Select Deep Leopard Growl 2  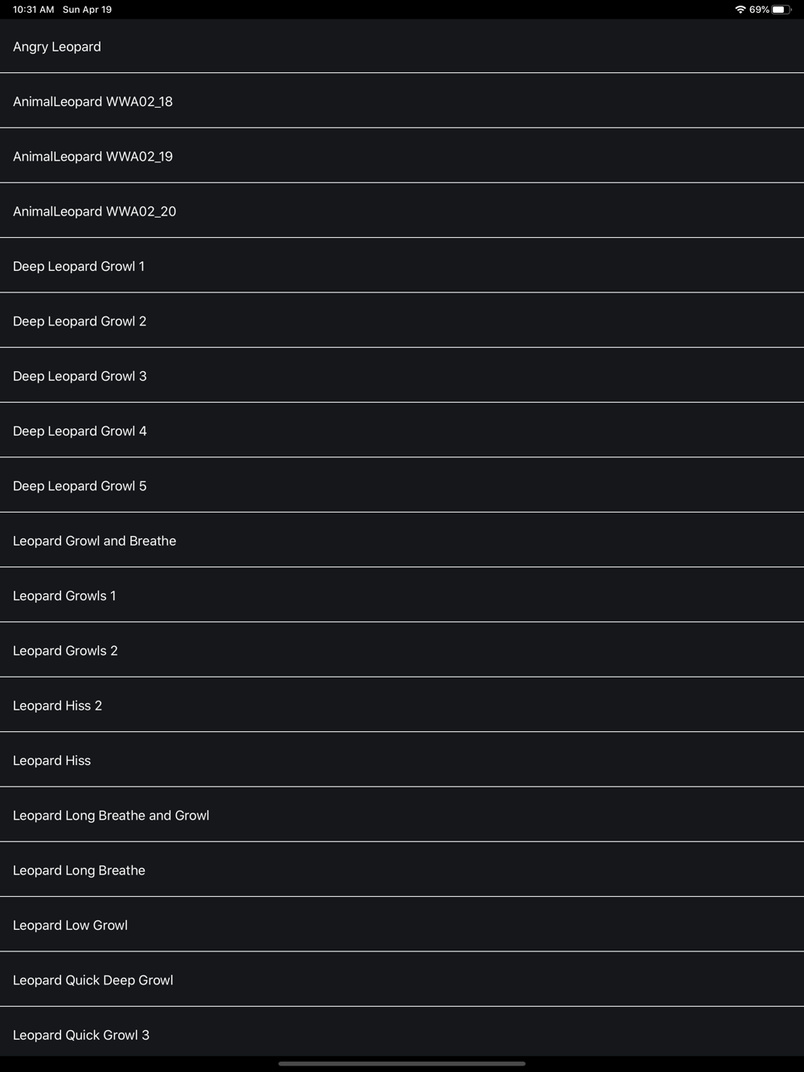tap(402, 321)
